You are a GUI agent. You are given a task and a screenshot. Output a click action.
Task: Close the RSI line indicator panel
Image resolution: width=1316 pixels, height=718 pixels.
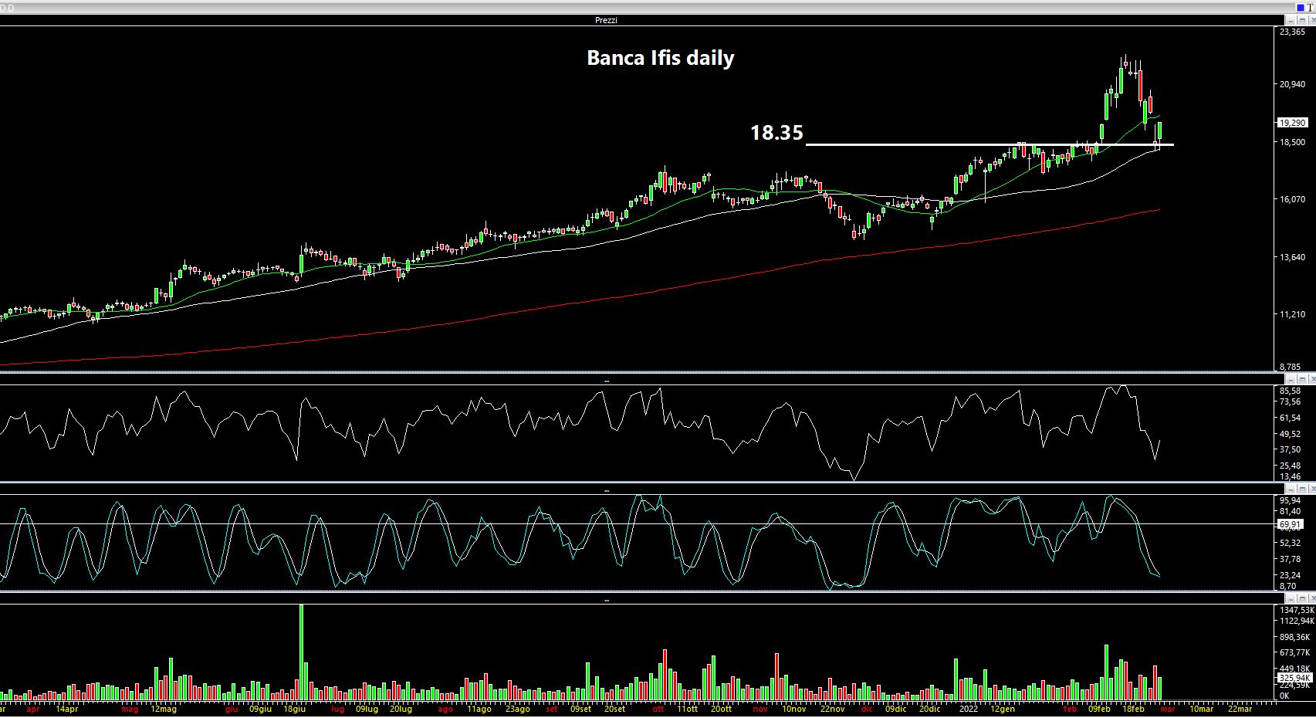(x=1311, y=380)
